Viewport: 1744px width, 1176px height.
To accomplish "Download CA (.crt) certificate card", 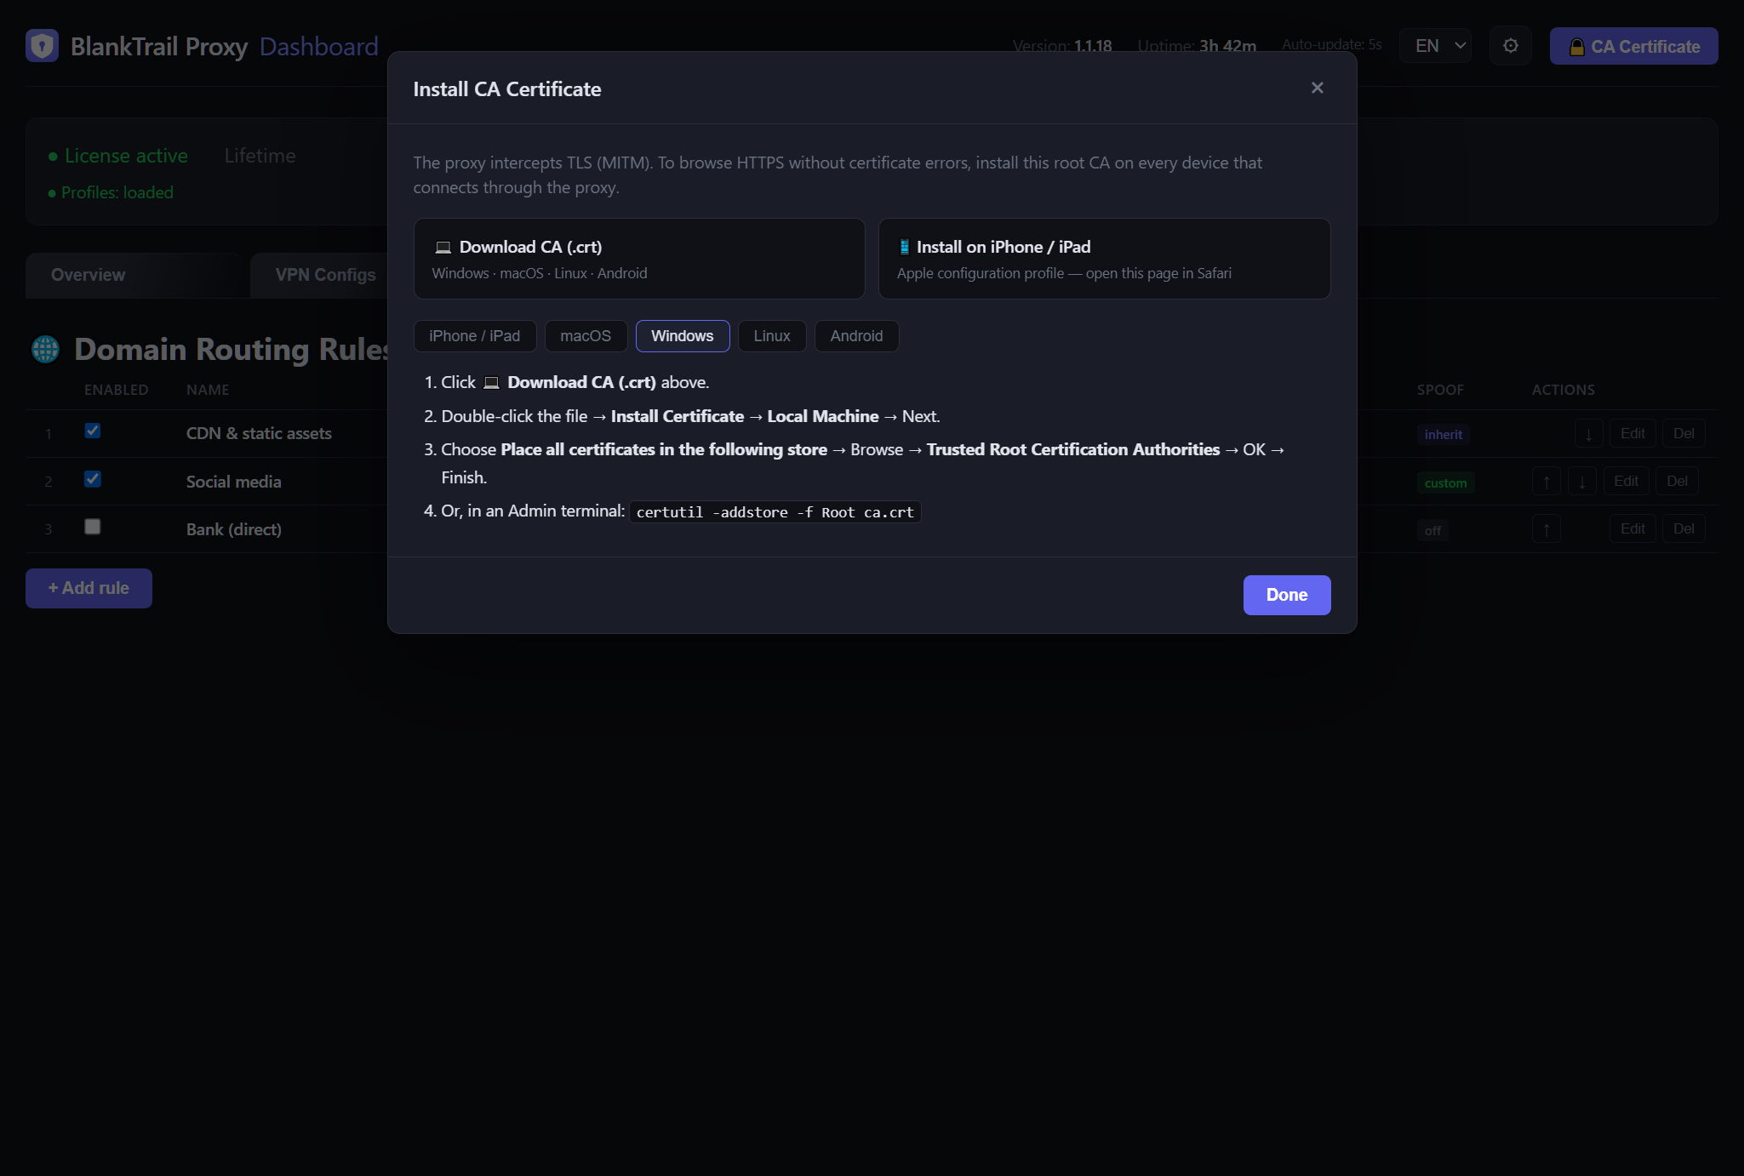I will [x=639, y=259].
